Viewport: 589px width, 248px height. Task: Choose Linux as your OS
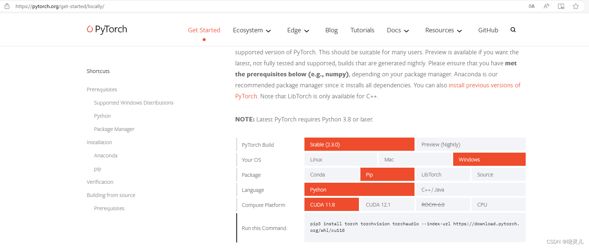tap(341, 159)
